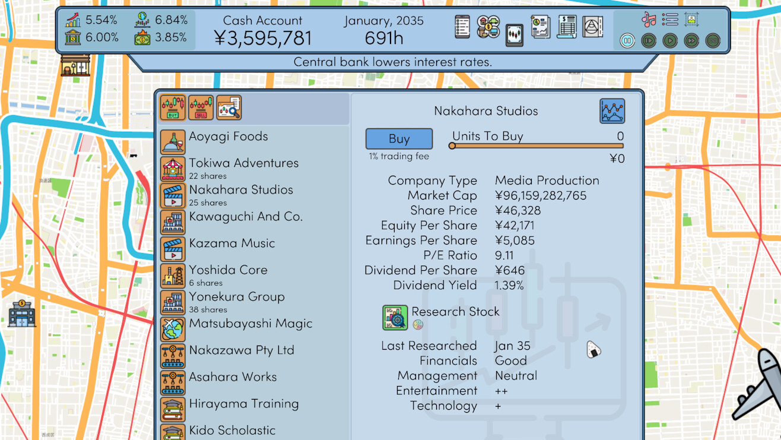Pause the game with the pause button
781x440 pixels.
[x=626, y=41]
